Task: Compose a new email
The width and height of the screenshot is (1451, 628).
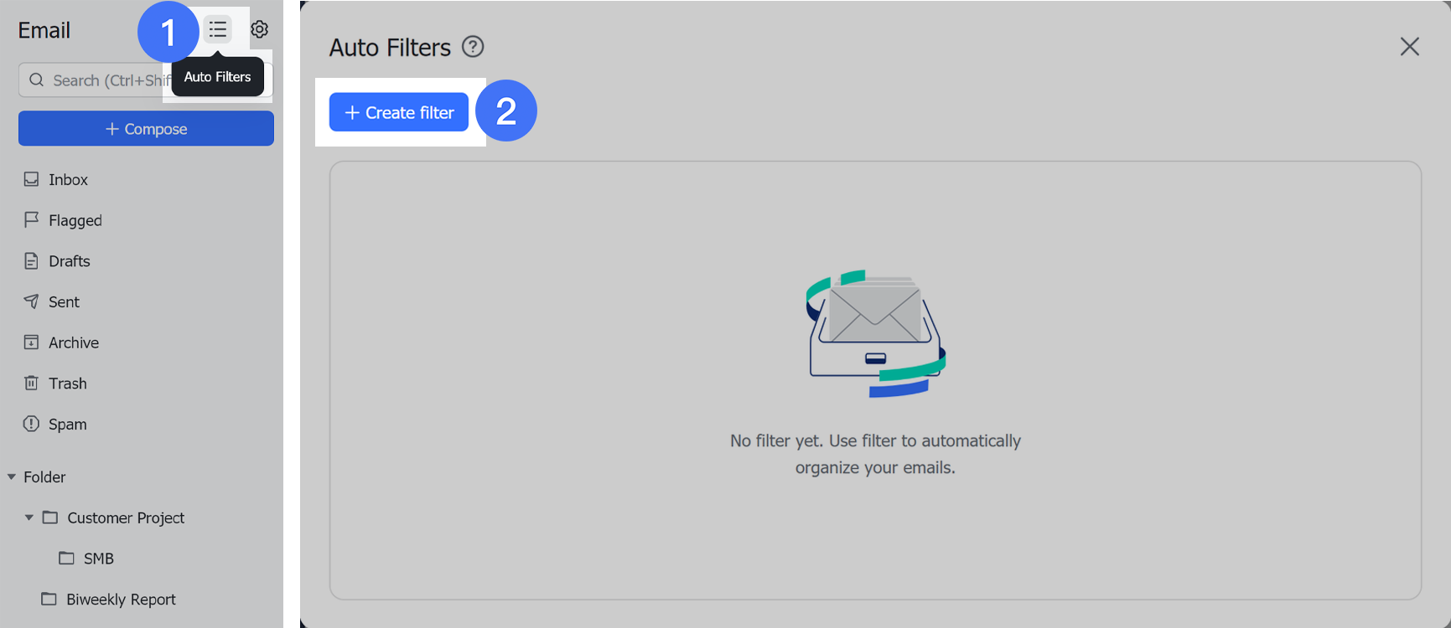Action: (146, 129)
